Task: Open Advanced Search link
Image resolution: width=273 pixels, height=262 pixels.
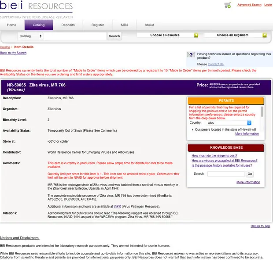Action: coord(249,5)
